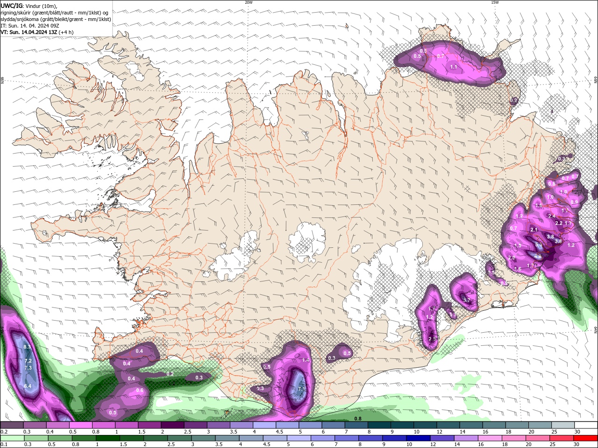Click the "0.1" label on the rain scale
The image size is (598, 448).
point(4,444)
